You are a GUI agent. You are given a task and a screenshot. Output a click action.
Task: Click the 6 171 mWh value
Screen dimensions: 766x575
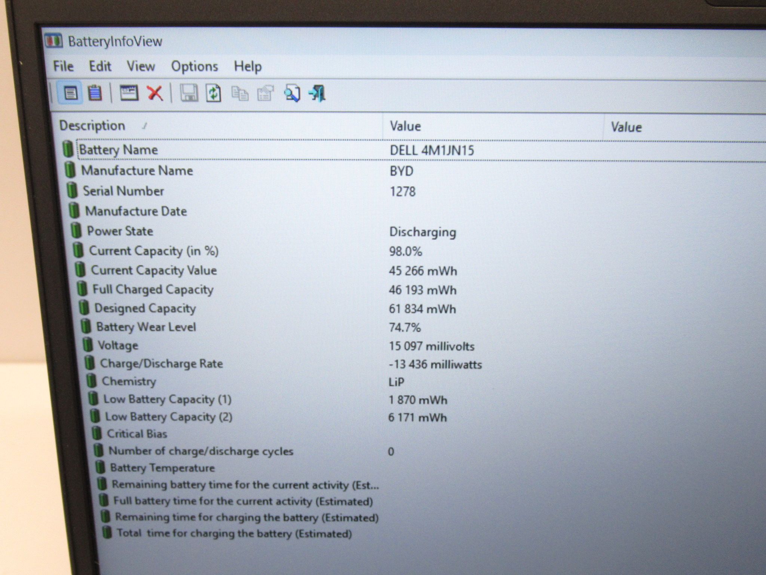[417, 417]
